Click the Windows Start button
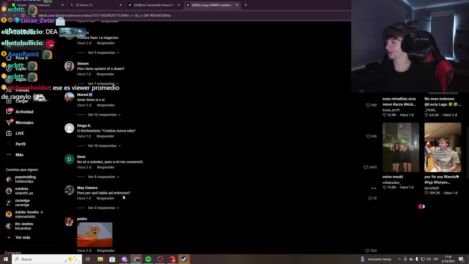This screenshot has height=264, width=469. [5, 259]
